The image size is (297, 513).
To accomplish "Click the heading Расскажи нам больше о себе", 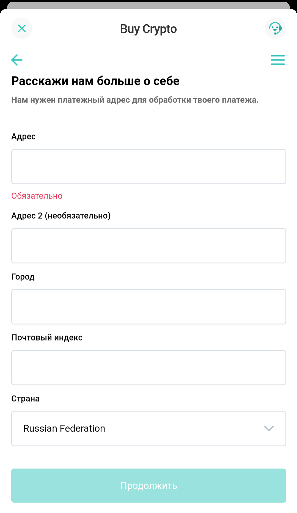I will 95,81.
